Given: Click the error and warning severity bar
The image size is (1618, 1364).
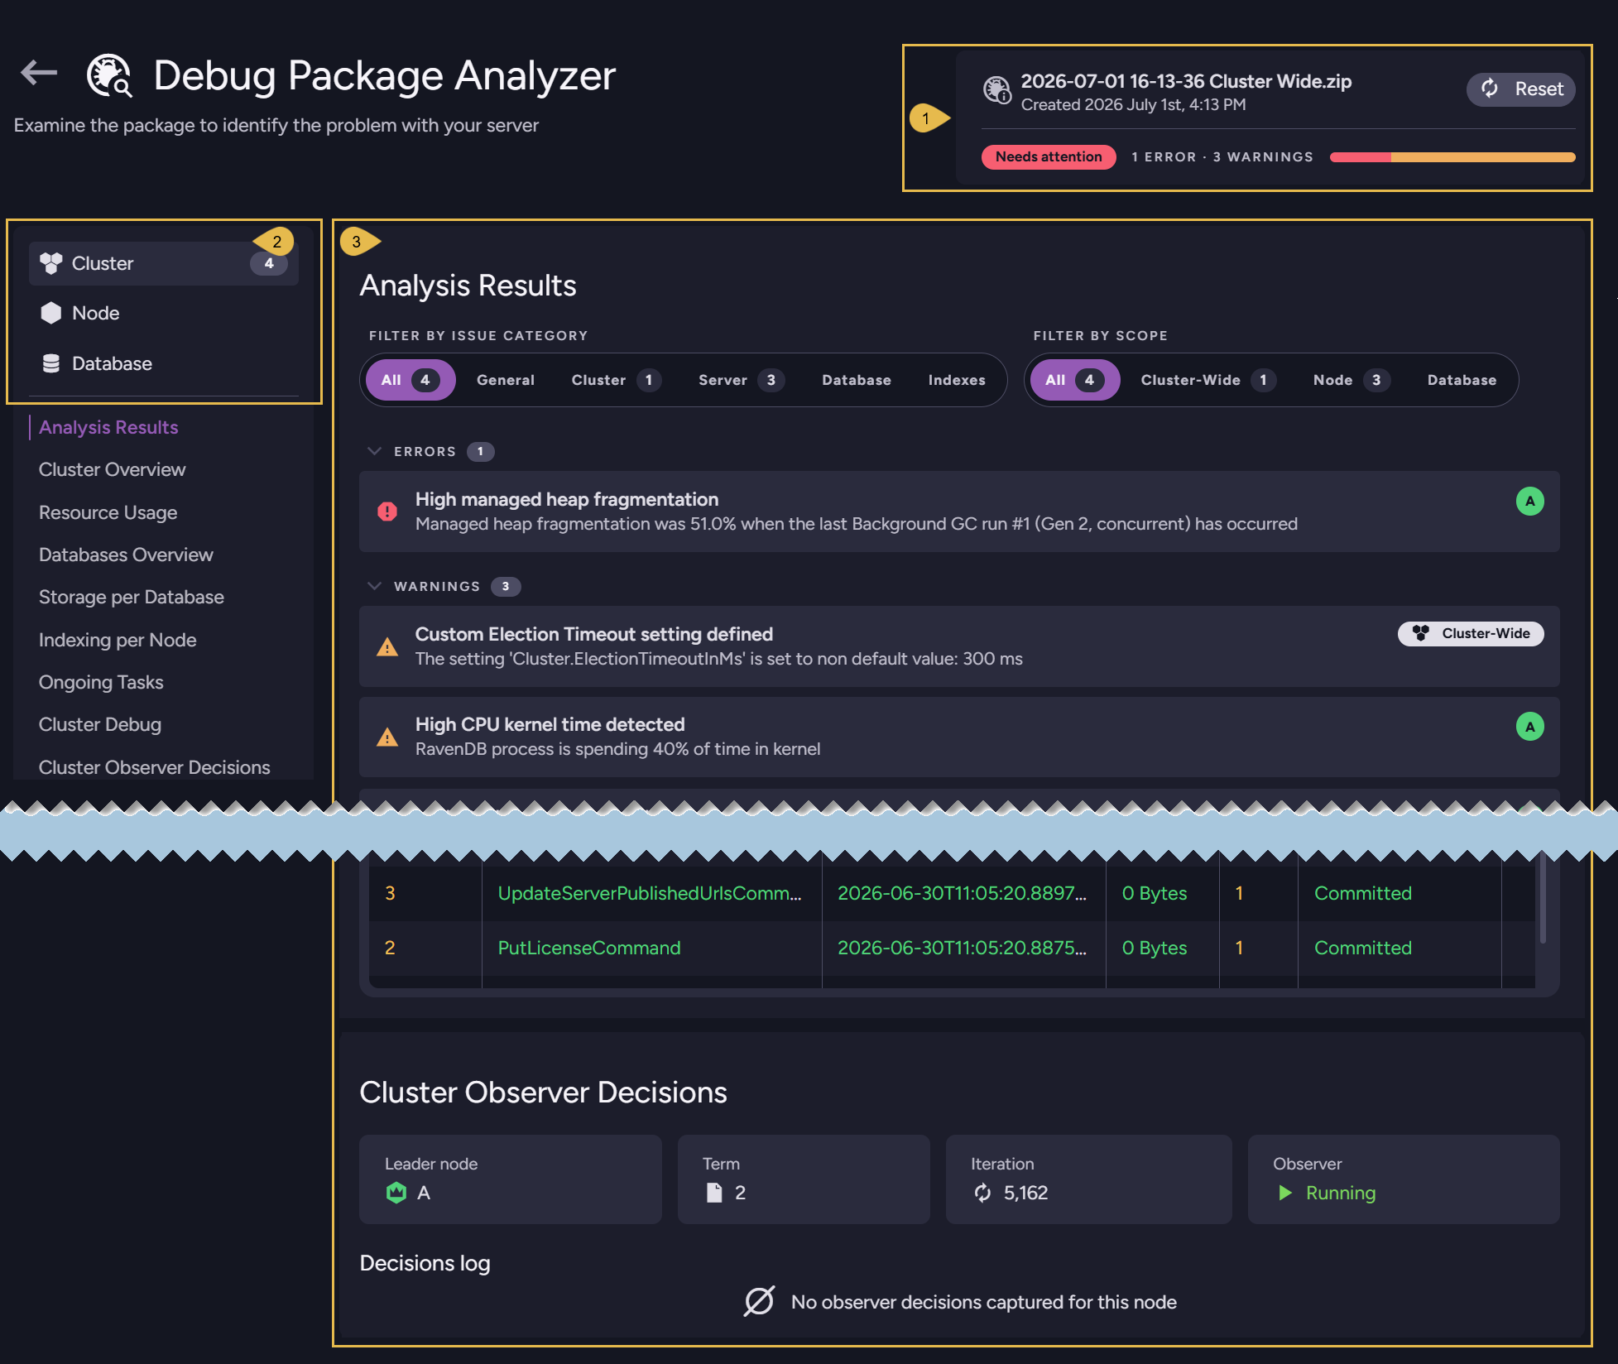Looking at the screenshot, I should tap(1452, 157).
